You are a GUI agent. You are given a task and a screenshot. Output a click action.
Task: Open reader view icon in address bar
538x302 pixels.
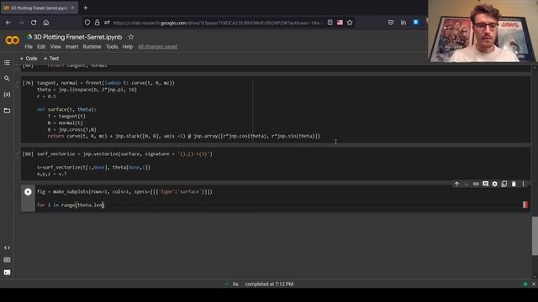coord(330,23)
